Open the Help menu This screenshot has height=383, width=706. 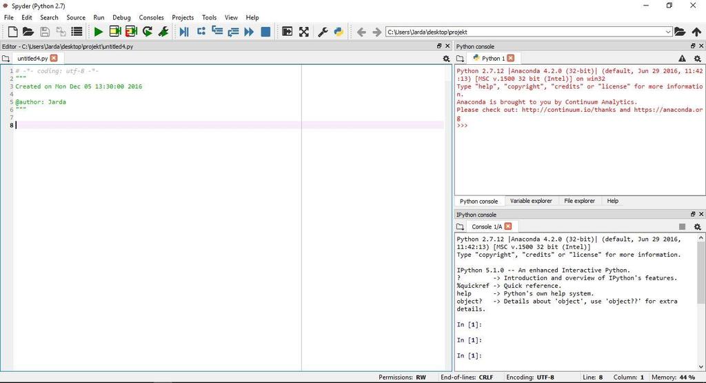[252, 17]
